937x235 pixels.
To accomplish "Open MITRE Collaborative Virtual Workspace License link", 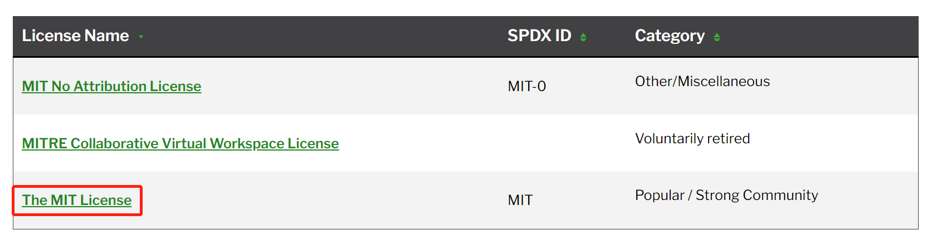I will click(180, 143).
